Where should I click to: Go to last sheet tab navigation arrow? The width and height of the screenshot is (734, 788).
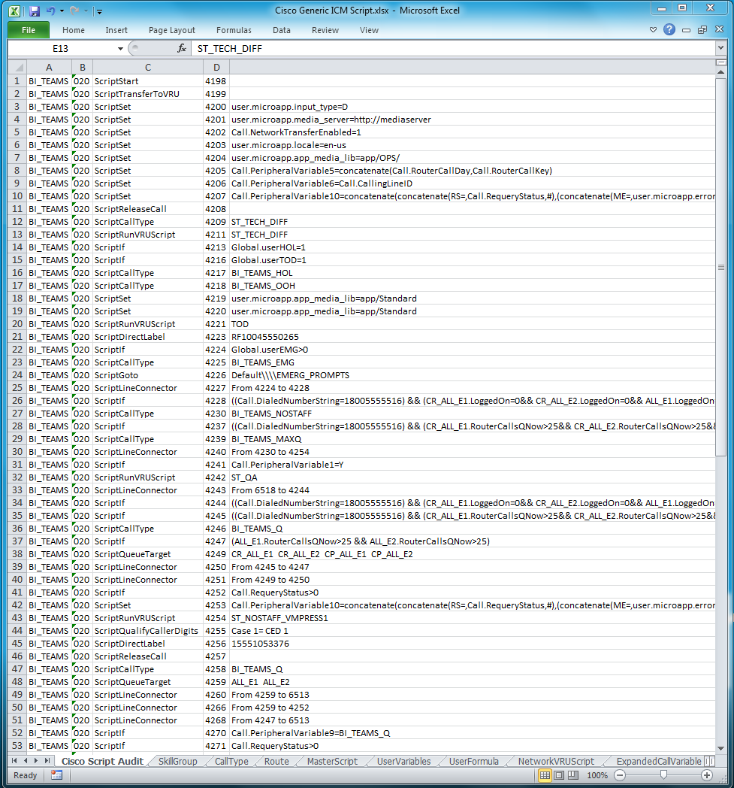pyautogui.click(x=47, y=761)
